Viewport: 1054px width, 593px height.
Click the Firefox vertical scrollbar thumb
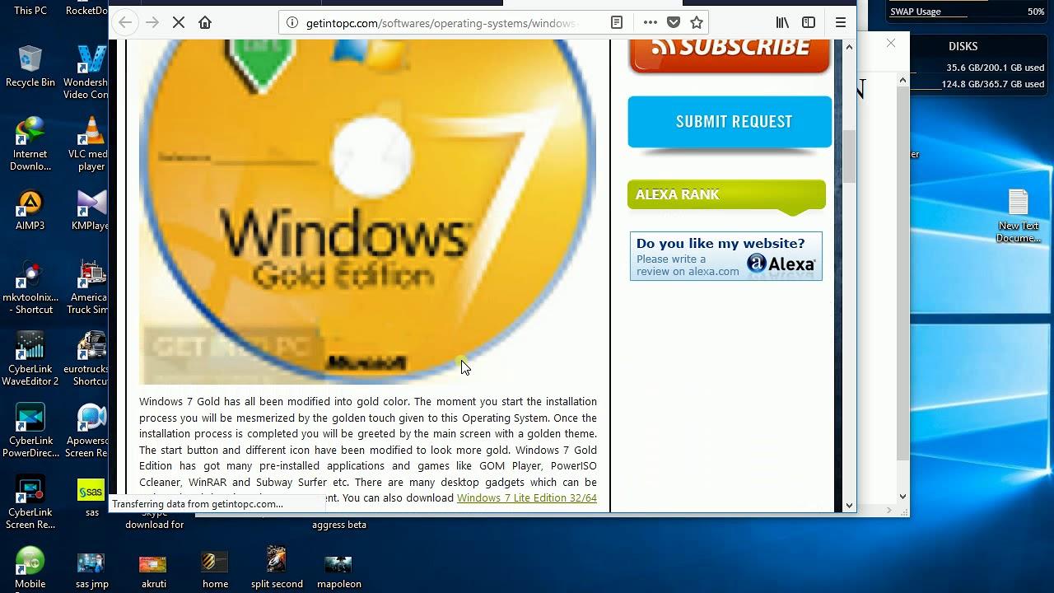pyautogui.click(x=850, y=156)
